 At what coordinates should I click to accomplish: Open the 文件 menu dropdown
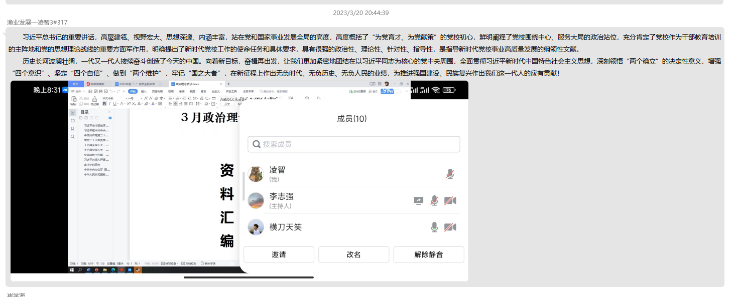(78, 92)
